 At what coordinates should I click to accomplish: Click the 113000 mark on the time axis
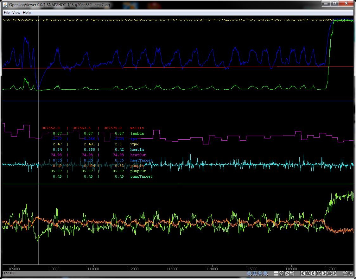pos(172,268)
